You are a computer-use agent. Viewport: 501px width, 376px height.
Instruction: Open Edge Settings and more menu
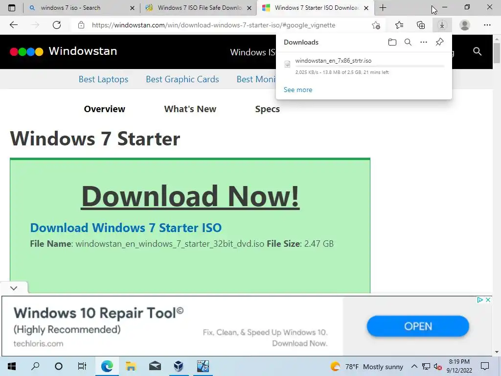[487, 25]
